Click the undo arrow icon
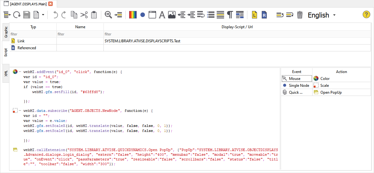 tap(55, 15)
